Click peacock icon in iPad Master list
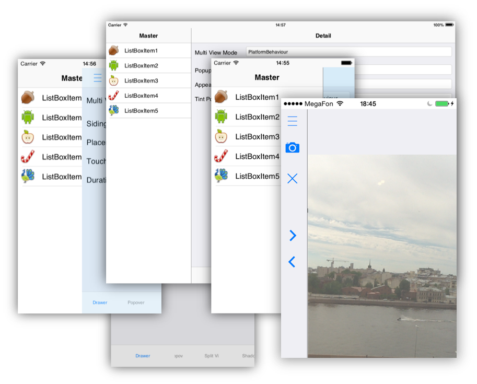 [114, 110]
